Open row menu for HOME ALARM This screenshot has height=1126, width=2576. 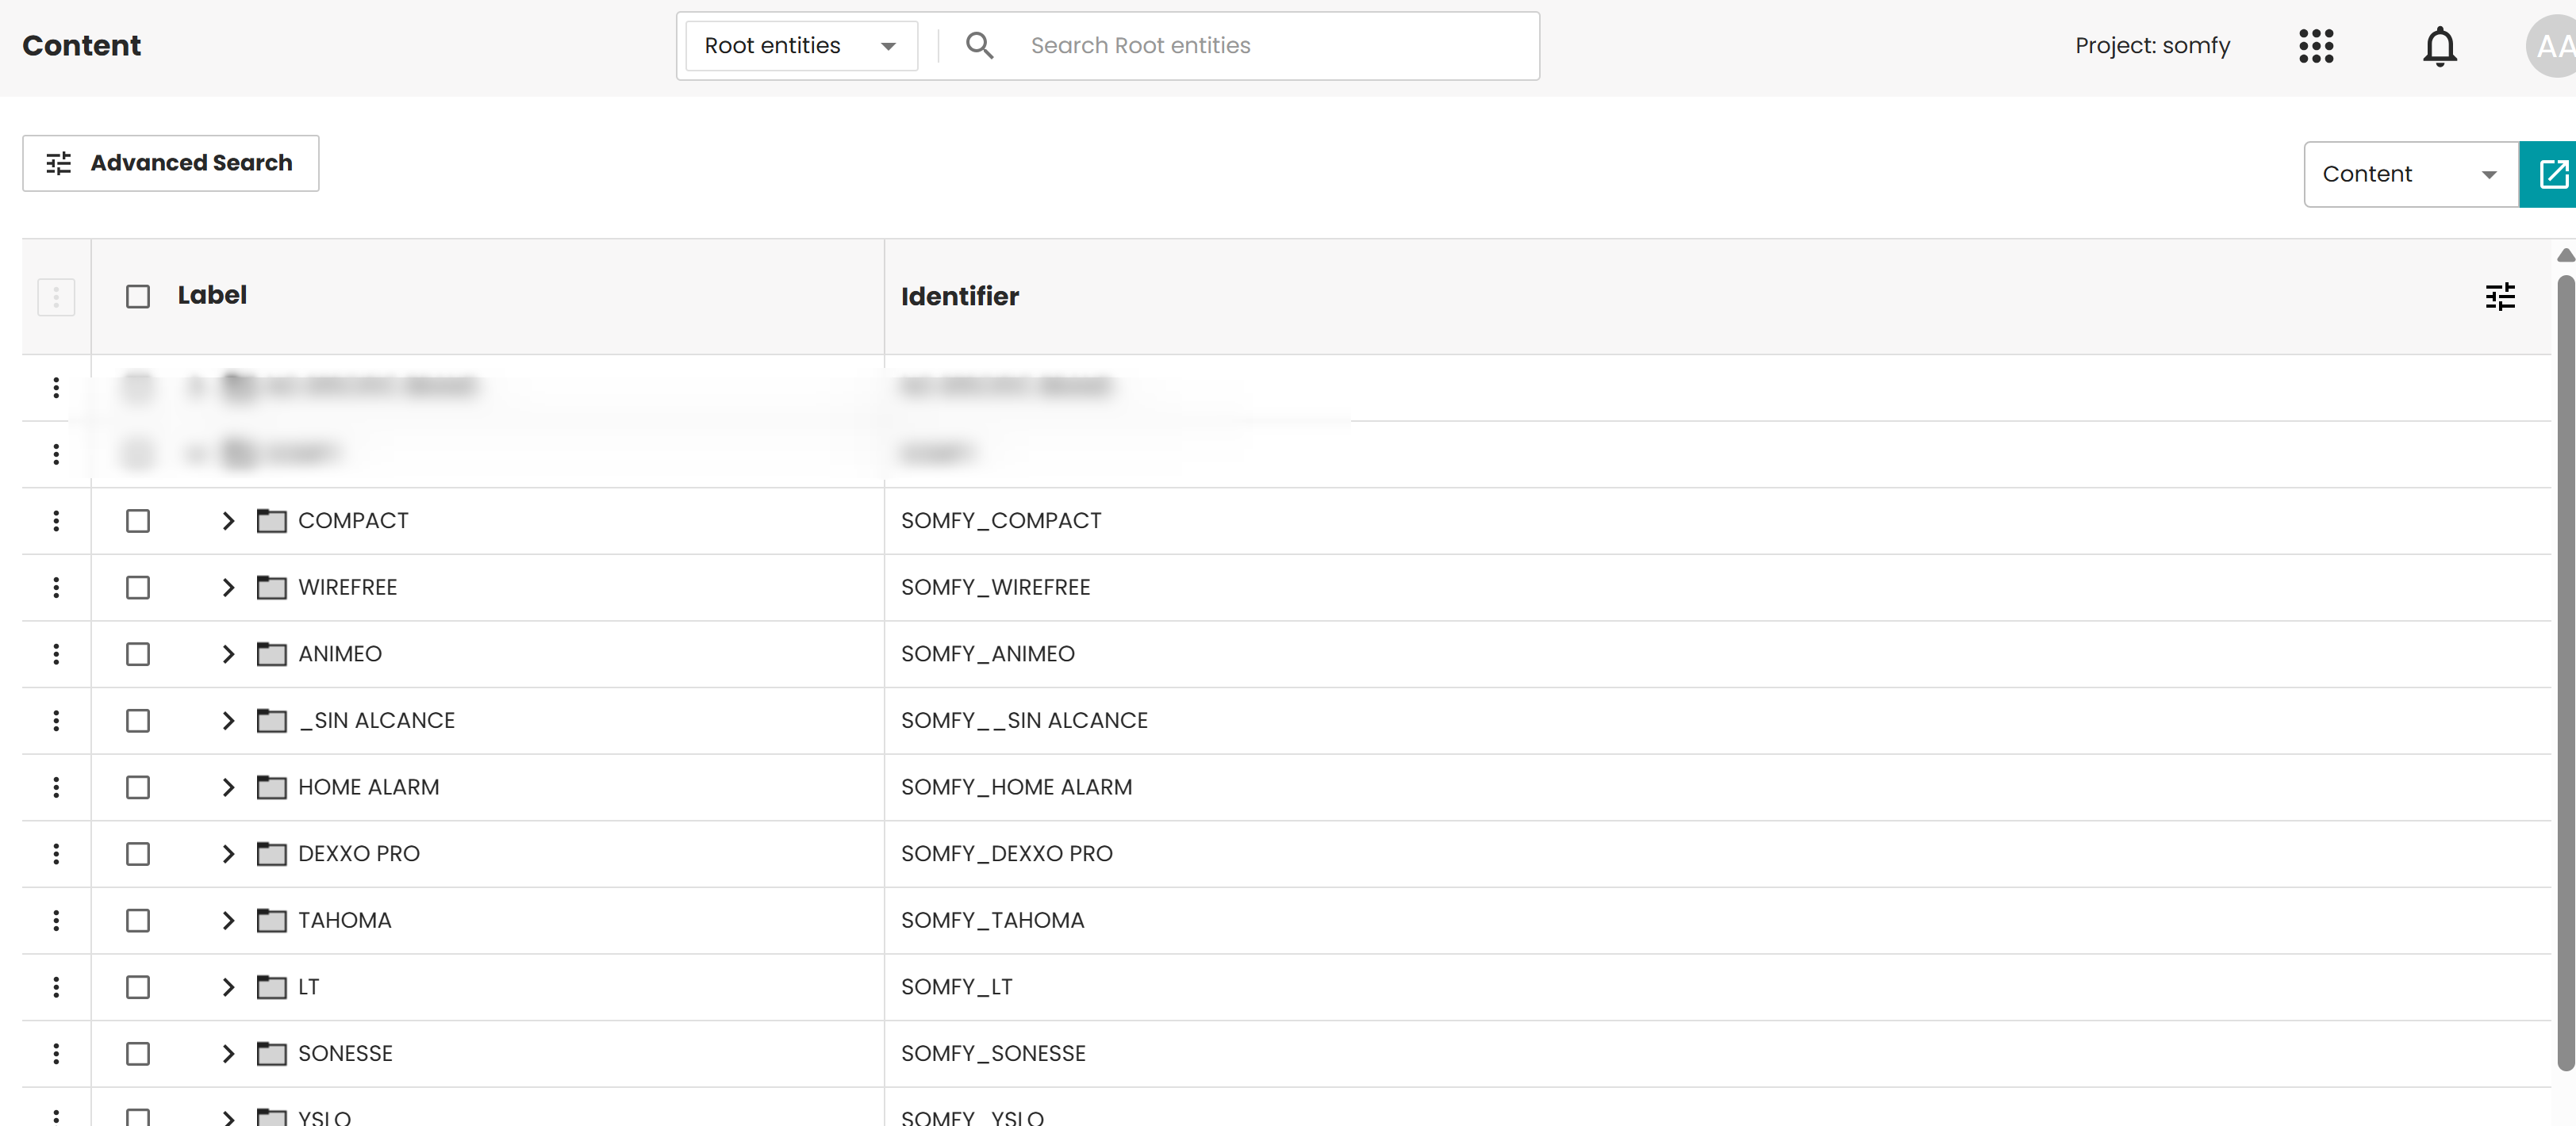coord(56,787)
